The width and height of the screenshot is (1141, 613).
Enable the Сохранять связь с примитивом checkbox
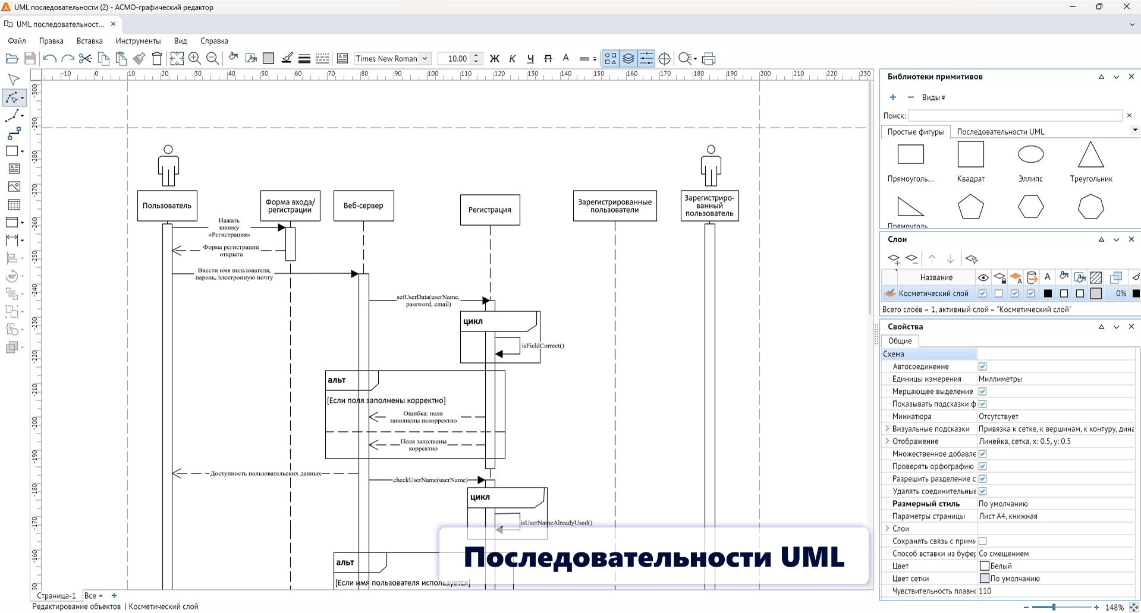pos(982,541)
